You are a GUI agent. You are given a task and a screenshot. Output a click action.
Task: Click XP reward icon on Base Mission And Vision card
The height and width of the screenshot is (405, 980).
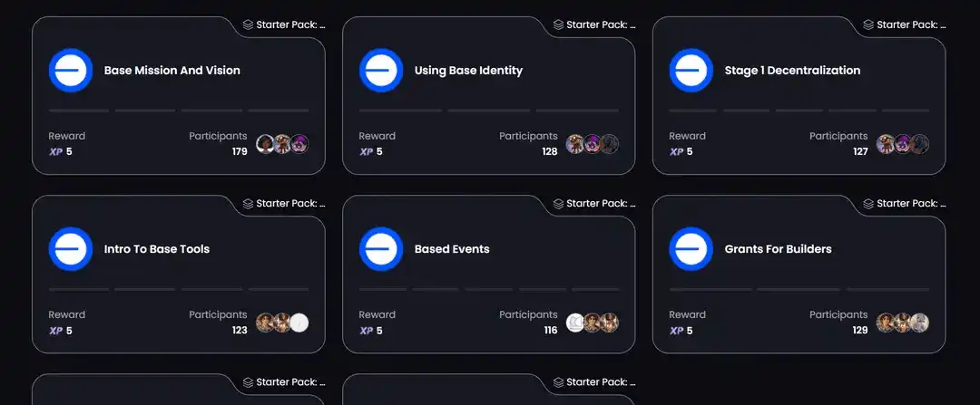pyautogui.click(x=55, y=152)
